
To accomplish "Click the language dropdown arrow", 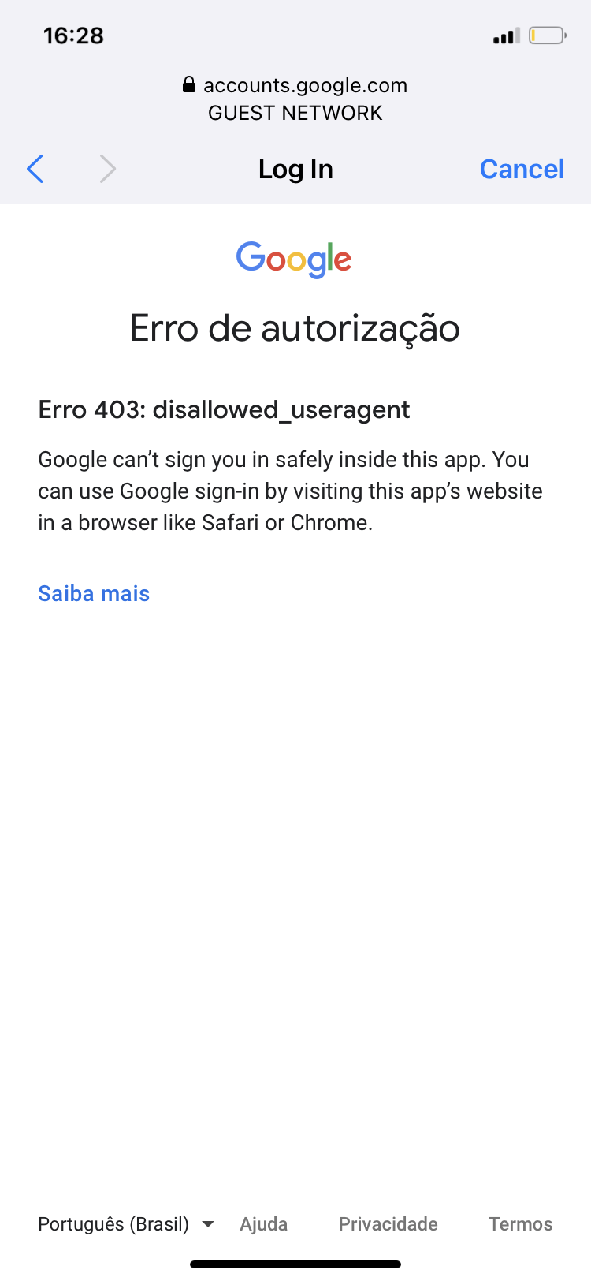I will [208, 1224].
